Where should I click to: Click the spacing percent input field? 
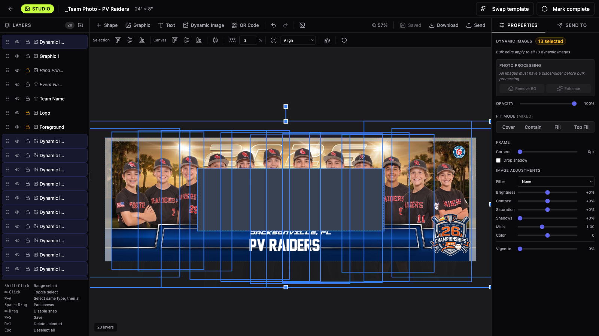tap(249, 40)
